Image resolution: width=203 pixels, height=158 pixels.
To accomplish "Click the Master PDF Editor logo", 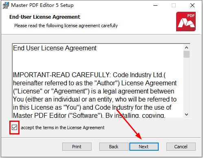I will click(x=186, y=22).
